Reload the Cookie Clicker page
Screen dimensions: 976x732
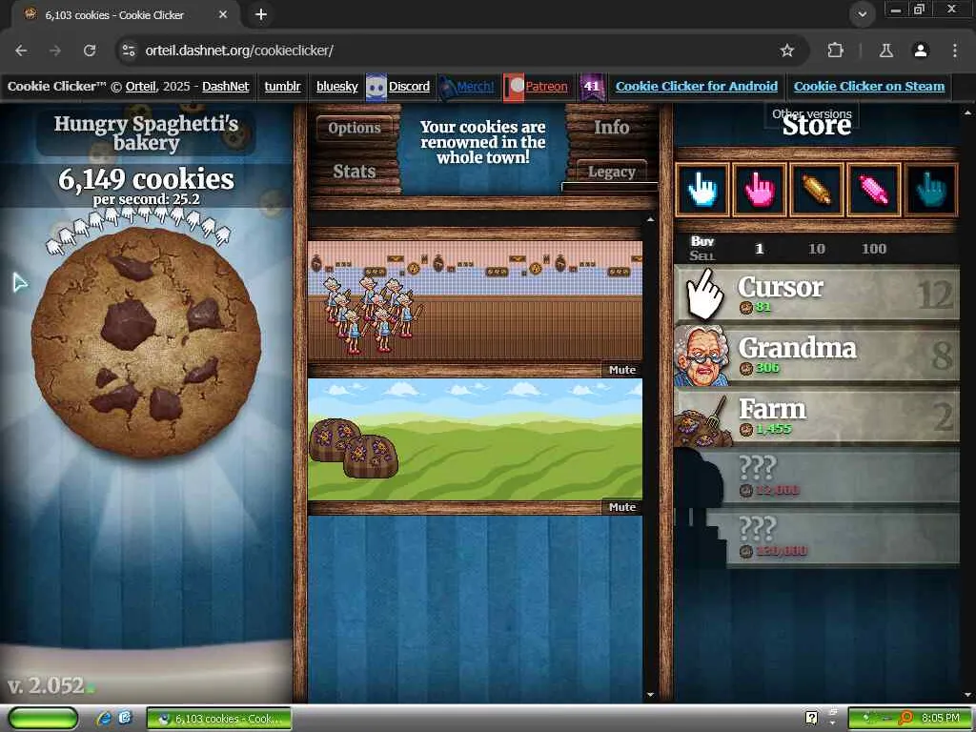90,51
